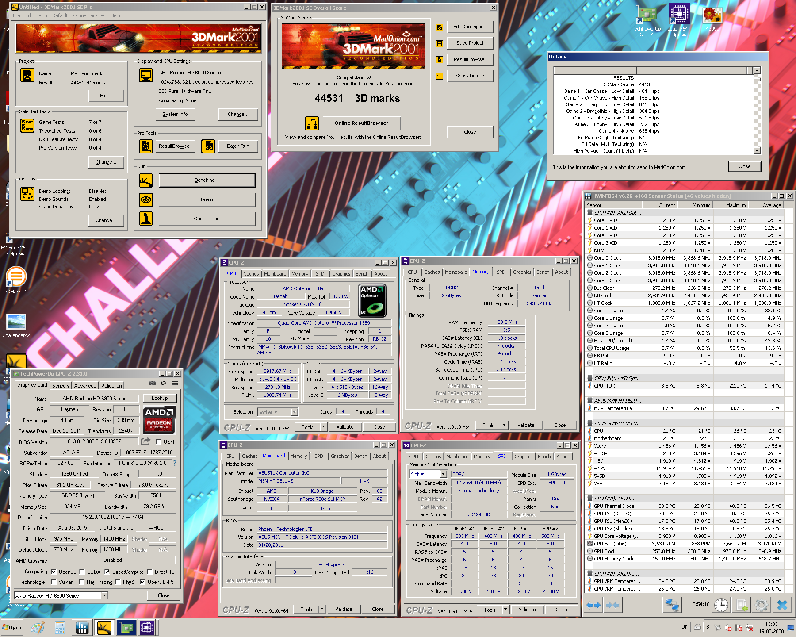Click the yellow Benchmark run icon

146,180
